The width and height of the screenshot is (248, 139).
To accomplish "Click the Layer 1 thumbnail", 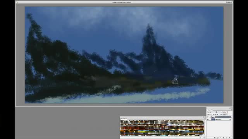I will pos(213,117).
